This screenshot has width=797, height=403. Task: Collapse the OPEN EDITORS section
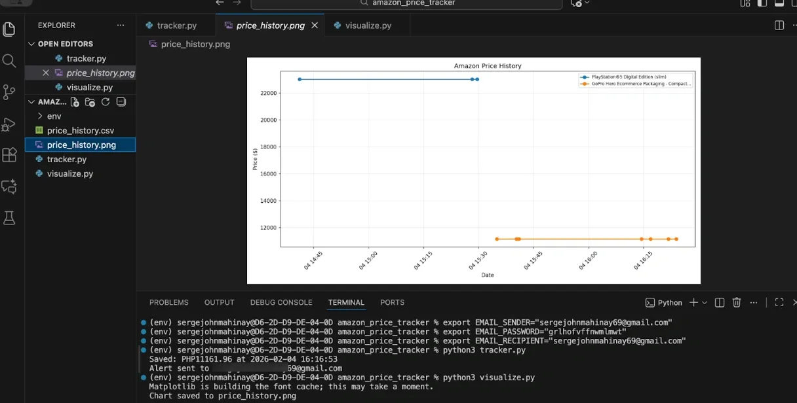[x=30, y=43]
